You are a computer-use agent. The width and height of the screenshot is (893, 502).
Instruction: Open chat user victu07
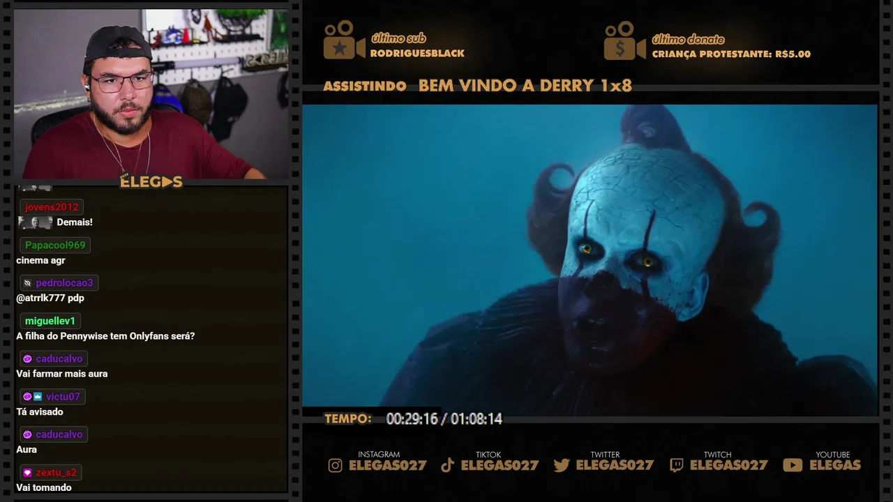click(63, 397)
